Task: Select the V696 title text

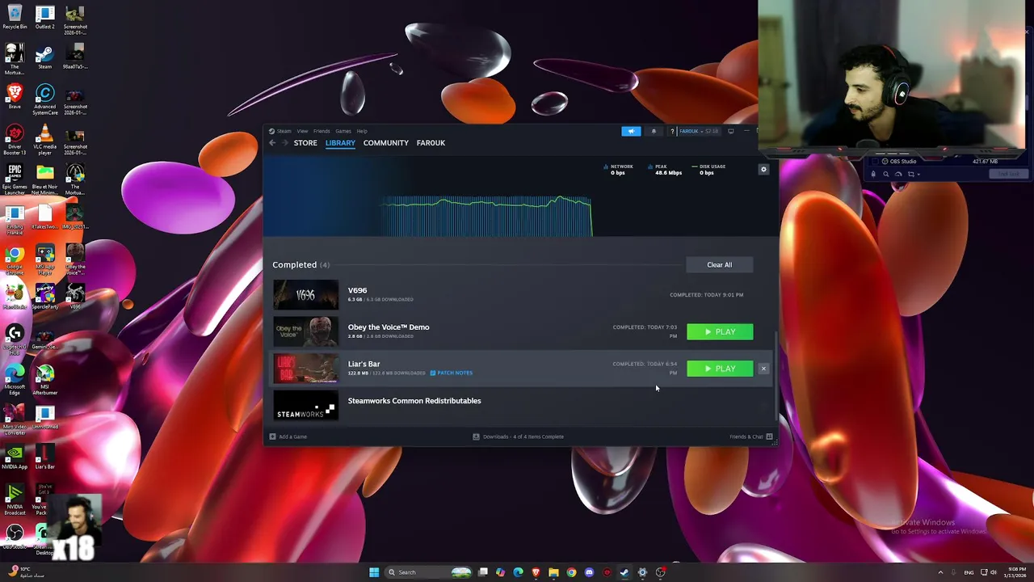Action: [x=357, y=290]
